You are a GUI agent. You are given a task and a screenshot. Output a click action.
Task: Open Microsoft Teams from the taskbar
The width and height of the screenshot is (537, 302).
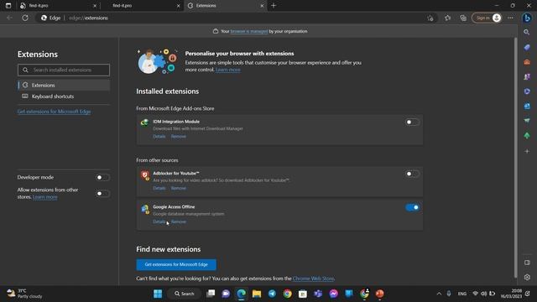318,294
